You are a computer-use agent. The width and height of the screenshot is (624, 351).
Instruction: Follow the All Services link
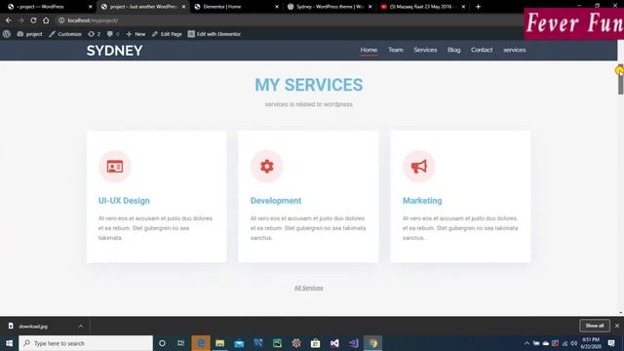tap(308, 288)
